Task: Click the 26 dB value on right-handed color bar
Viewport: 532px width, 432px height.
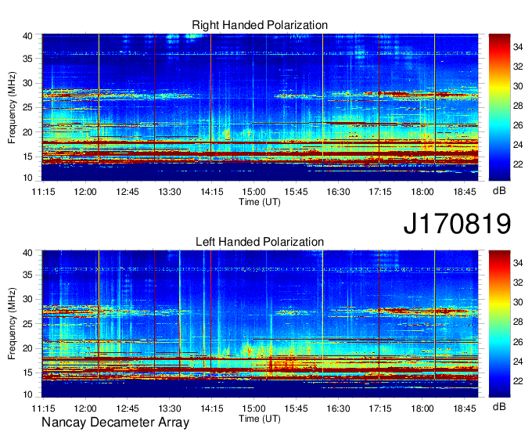Action: click(x=518, y=125)
